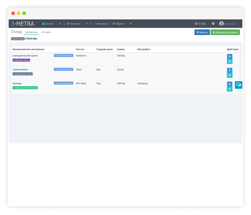Click Печатный материал tag in Самоклейка row
The image size is (251, 215).
[x=63, y=69]
